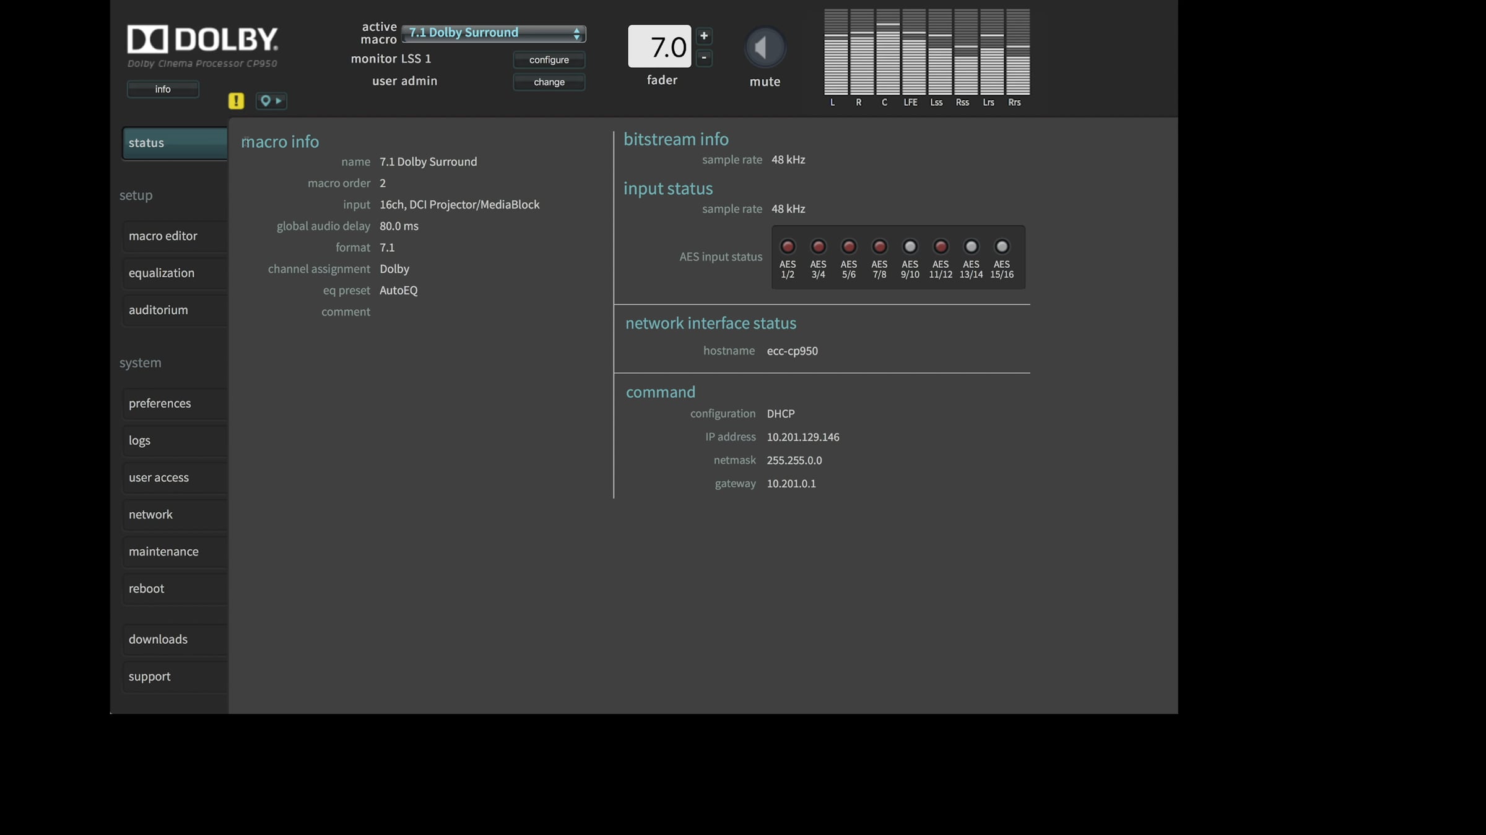
Task: Click the AES 15/16 status indicator
Action: (1001, 247)
